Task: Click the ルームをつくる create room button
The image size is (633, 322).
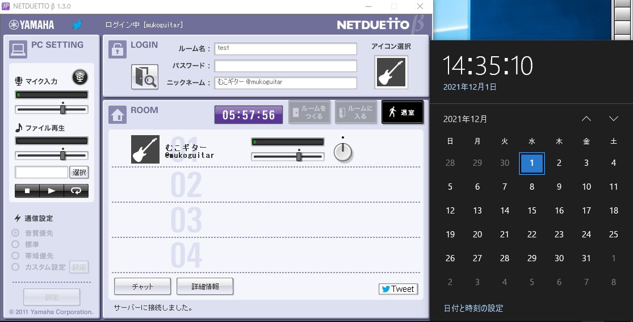Action: coord(309,112)
